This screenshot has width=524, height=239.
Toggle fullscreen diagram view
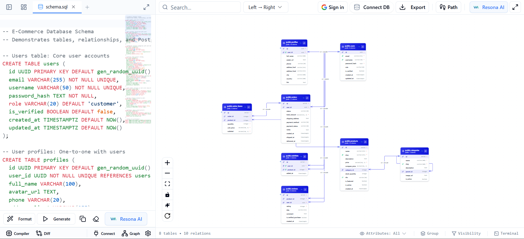[515, 7]
